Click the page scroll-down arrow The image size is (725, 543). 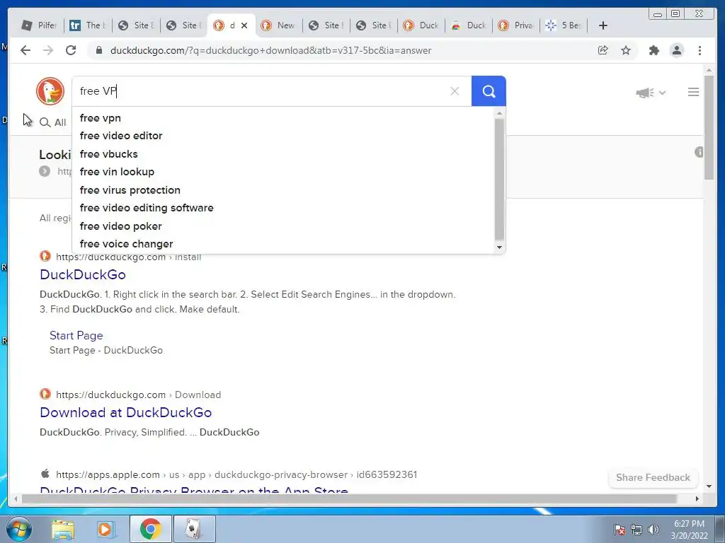(x=709, y=486)
